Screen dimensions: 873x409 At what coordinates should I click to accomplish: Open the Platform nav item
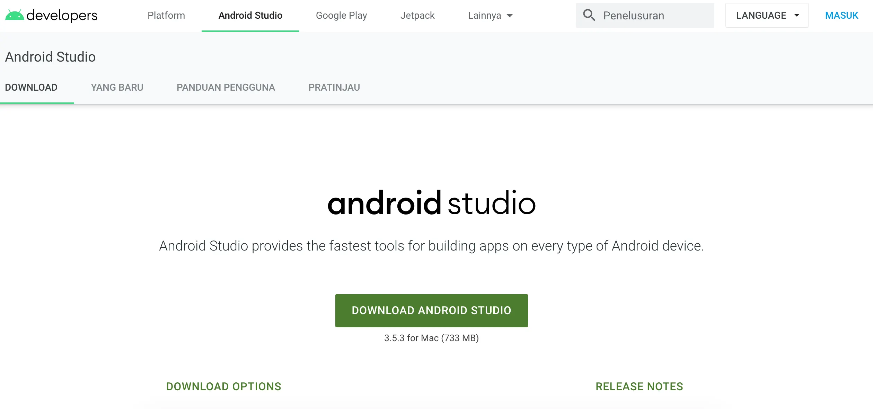click(x=166, y=15)
